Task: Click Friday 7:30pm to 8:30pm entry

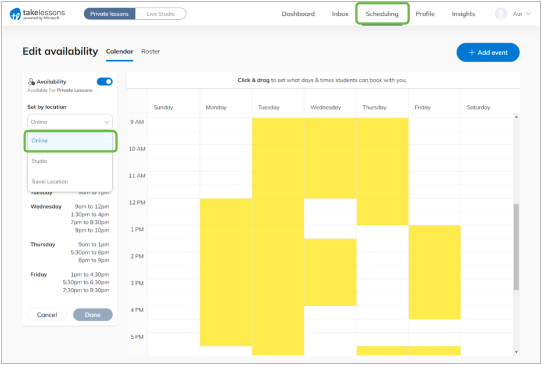Action: pos(86,291)
